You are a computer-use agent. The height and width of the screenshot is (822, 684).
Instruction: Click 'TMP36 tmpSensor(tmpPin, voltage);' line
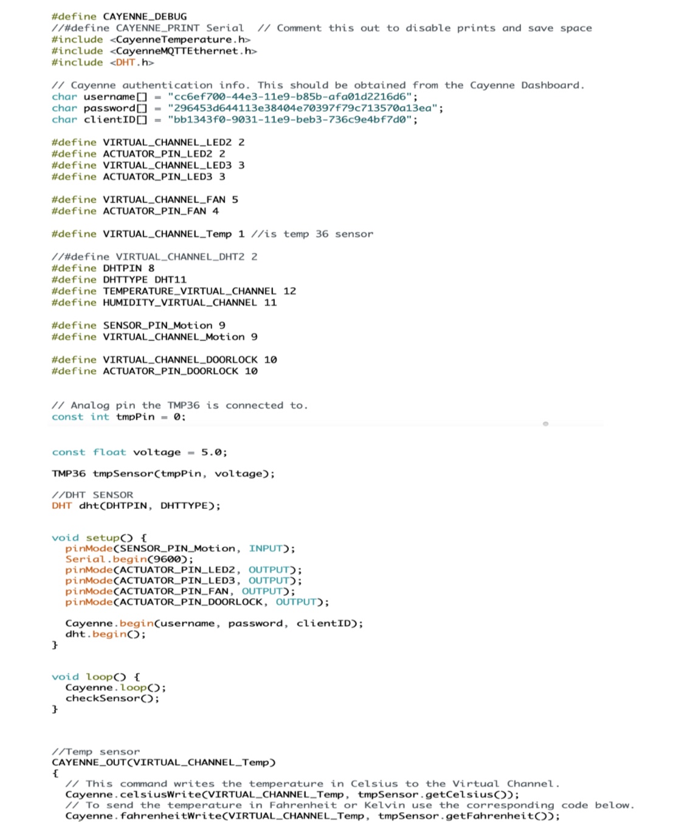click(x=164, y=474)
